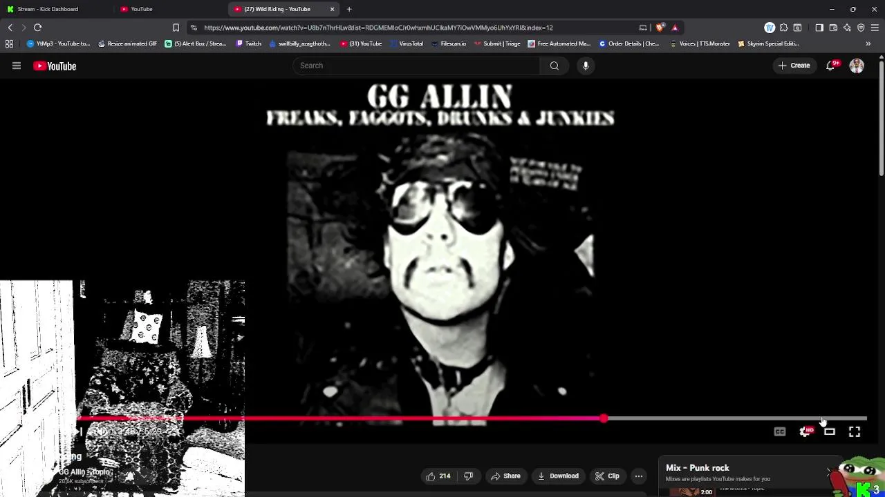Switch to Stream - Kick Dashboard tab
Image resolution: width=885 pixels, height=497 pixels.
point(54,9)
